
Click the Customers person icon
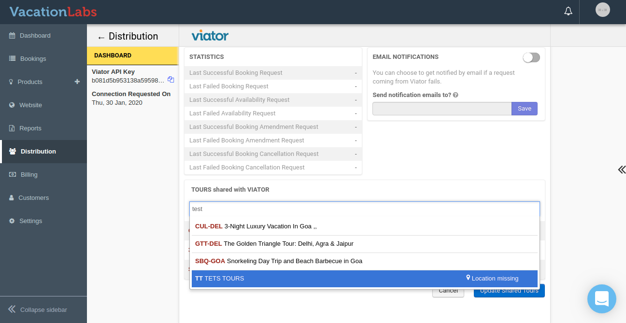(x=12, y=197)
